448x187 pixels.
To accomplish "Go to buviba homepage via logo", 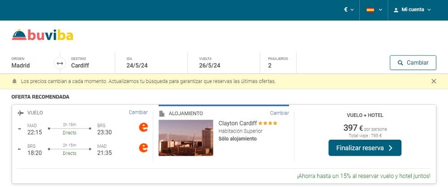I will (43, 35).
